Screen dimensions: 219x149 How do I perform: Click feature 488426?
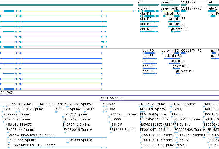(x=116, y=125)
